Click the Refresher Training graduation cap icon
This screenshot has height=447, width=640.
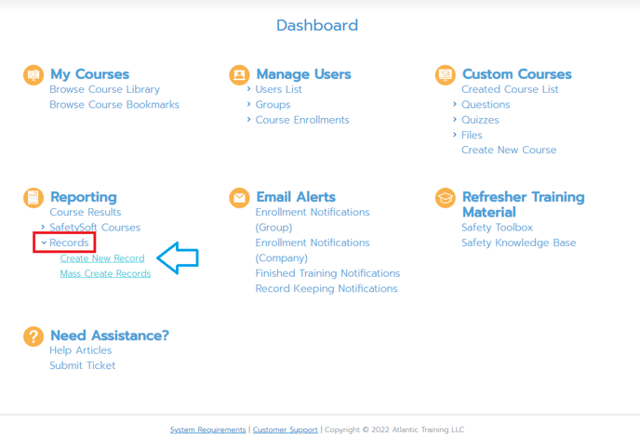point(446,198)
